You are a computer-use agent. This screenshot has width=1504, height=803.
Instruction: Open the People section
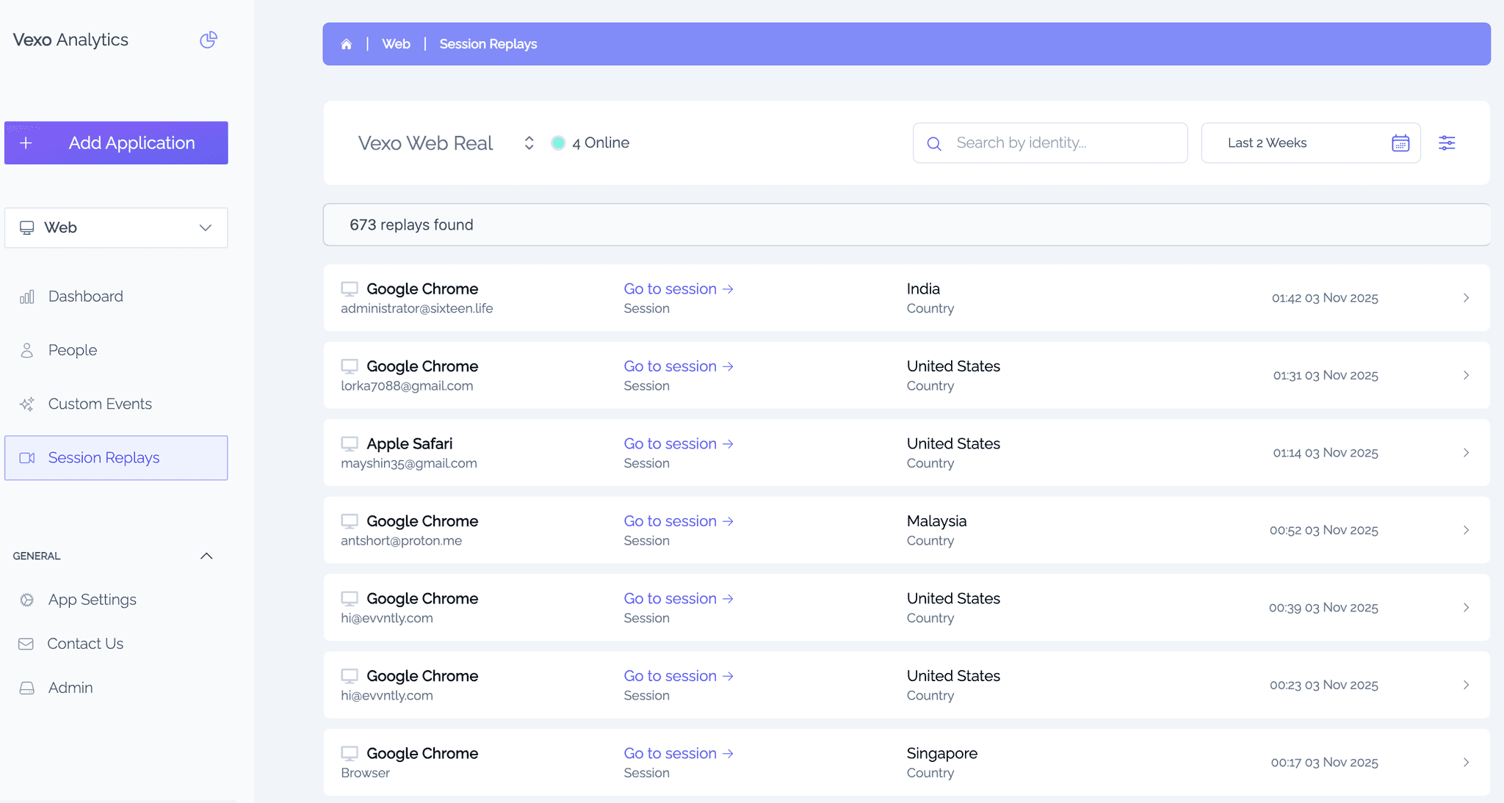pyautogui.click(x=72, y=350)
